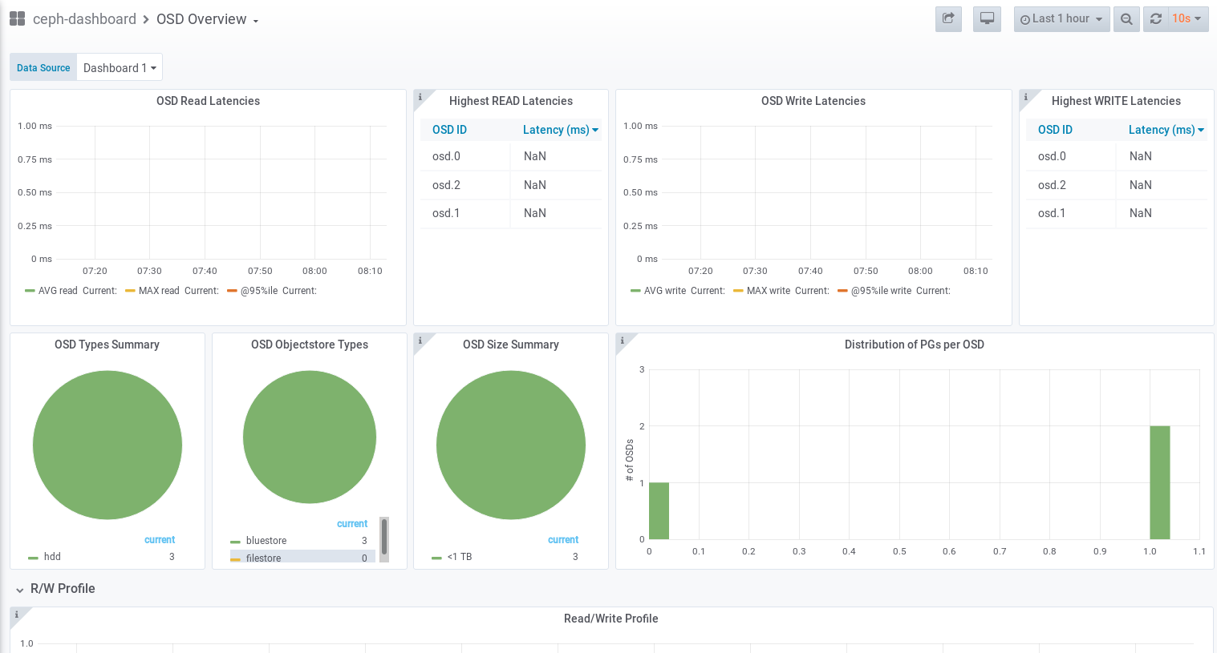Click the zoom out time range icon
The image size is (1217, 653).
click(x=1126, y=19)
